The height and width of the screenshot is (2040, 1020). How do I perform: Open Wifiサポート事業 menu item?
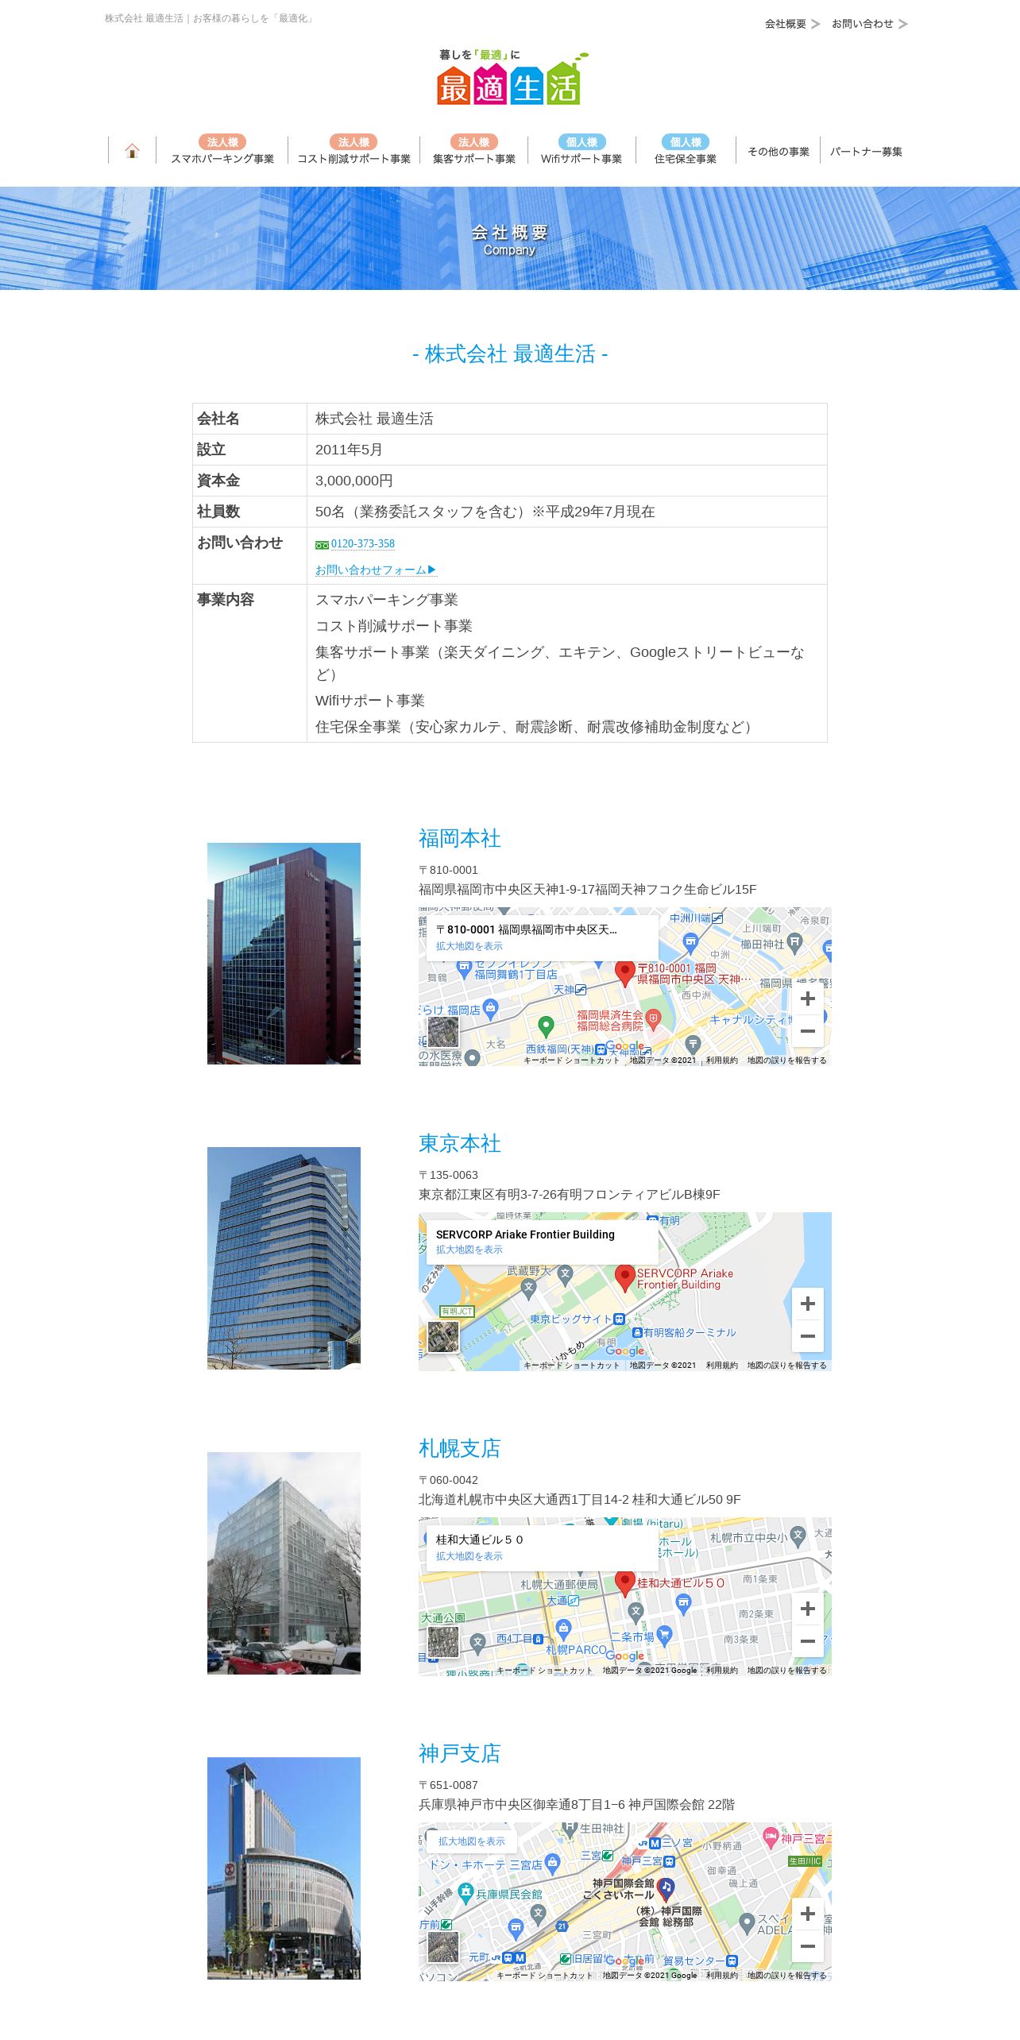581,150
